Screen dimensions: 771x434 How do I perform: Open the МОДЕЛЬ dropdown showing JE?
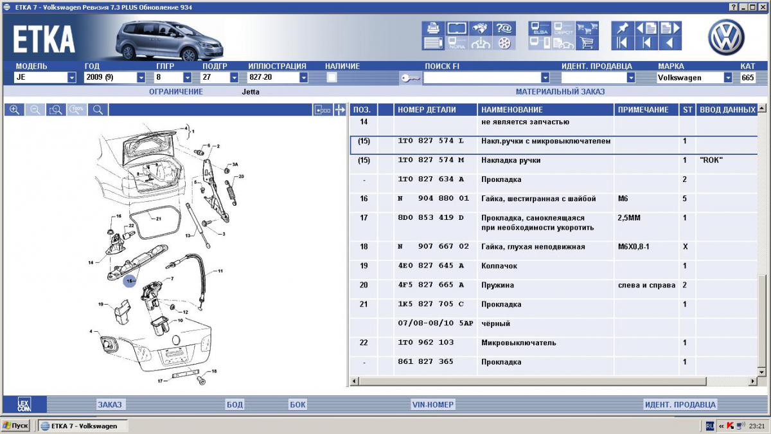(x=72, y=77)
